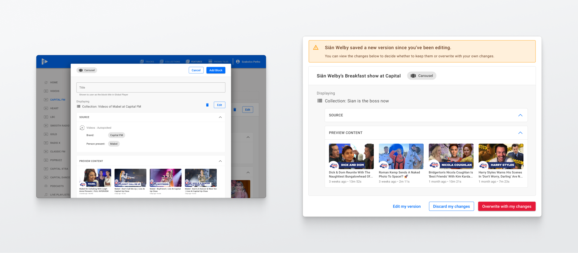The image size is (578, 253).
Task: Collapse the lower section chevron behind dialog
Action: click(248, 172)
